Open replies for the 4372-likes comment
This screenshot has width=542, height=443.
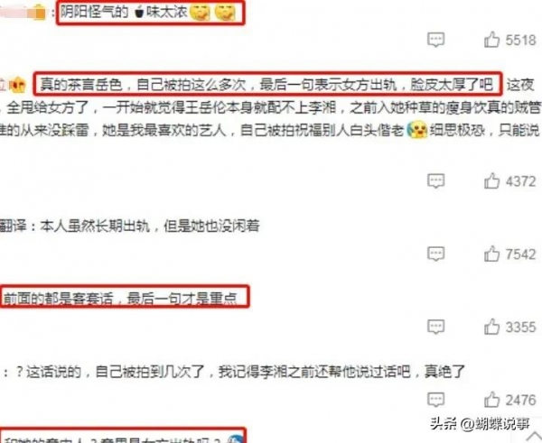point(435,181)
